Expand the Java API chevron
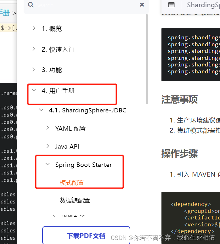Viewport: 220px width, 244px height. coord(48,146)
